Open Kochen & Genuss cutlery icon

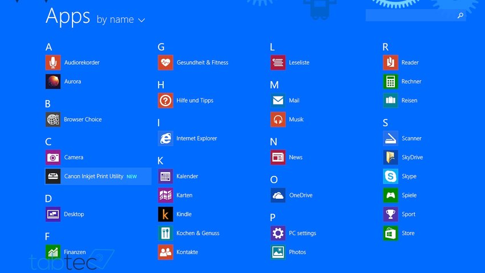coord(165,233)
